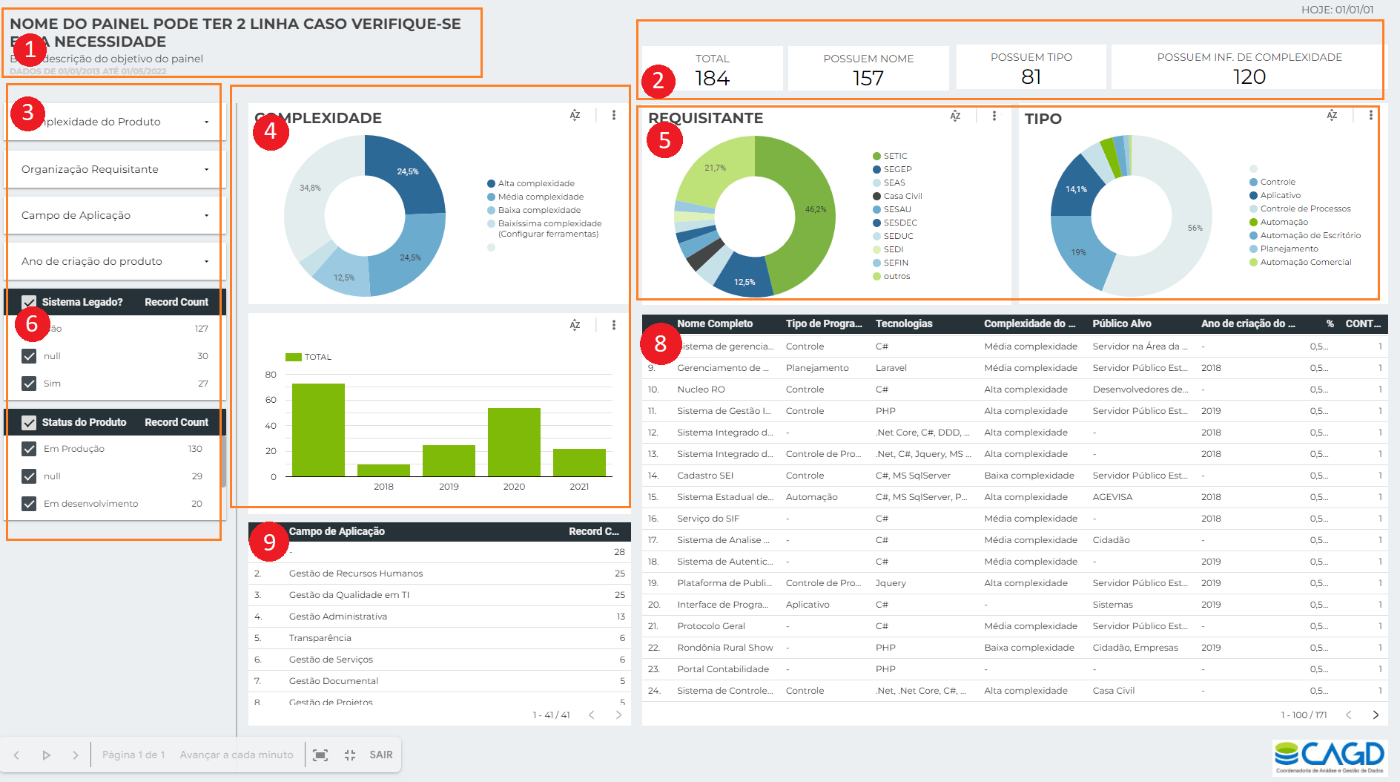Screen dimensions: 1400x782
Task: Sort by Campo de Aplicação column header
Action: pyautogui.click(x=337, y=531)
